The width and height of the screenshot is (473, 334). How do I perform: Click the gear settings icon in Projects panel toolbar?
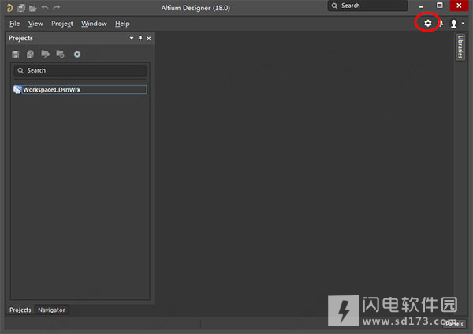77,54
